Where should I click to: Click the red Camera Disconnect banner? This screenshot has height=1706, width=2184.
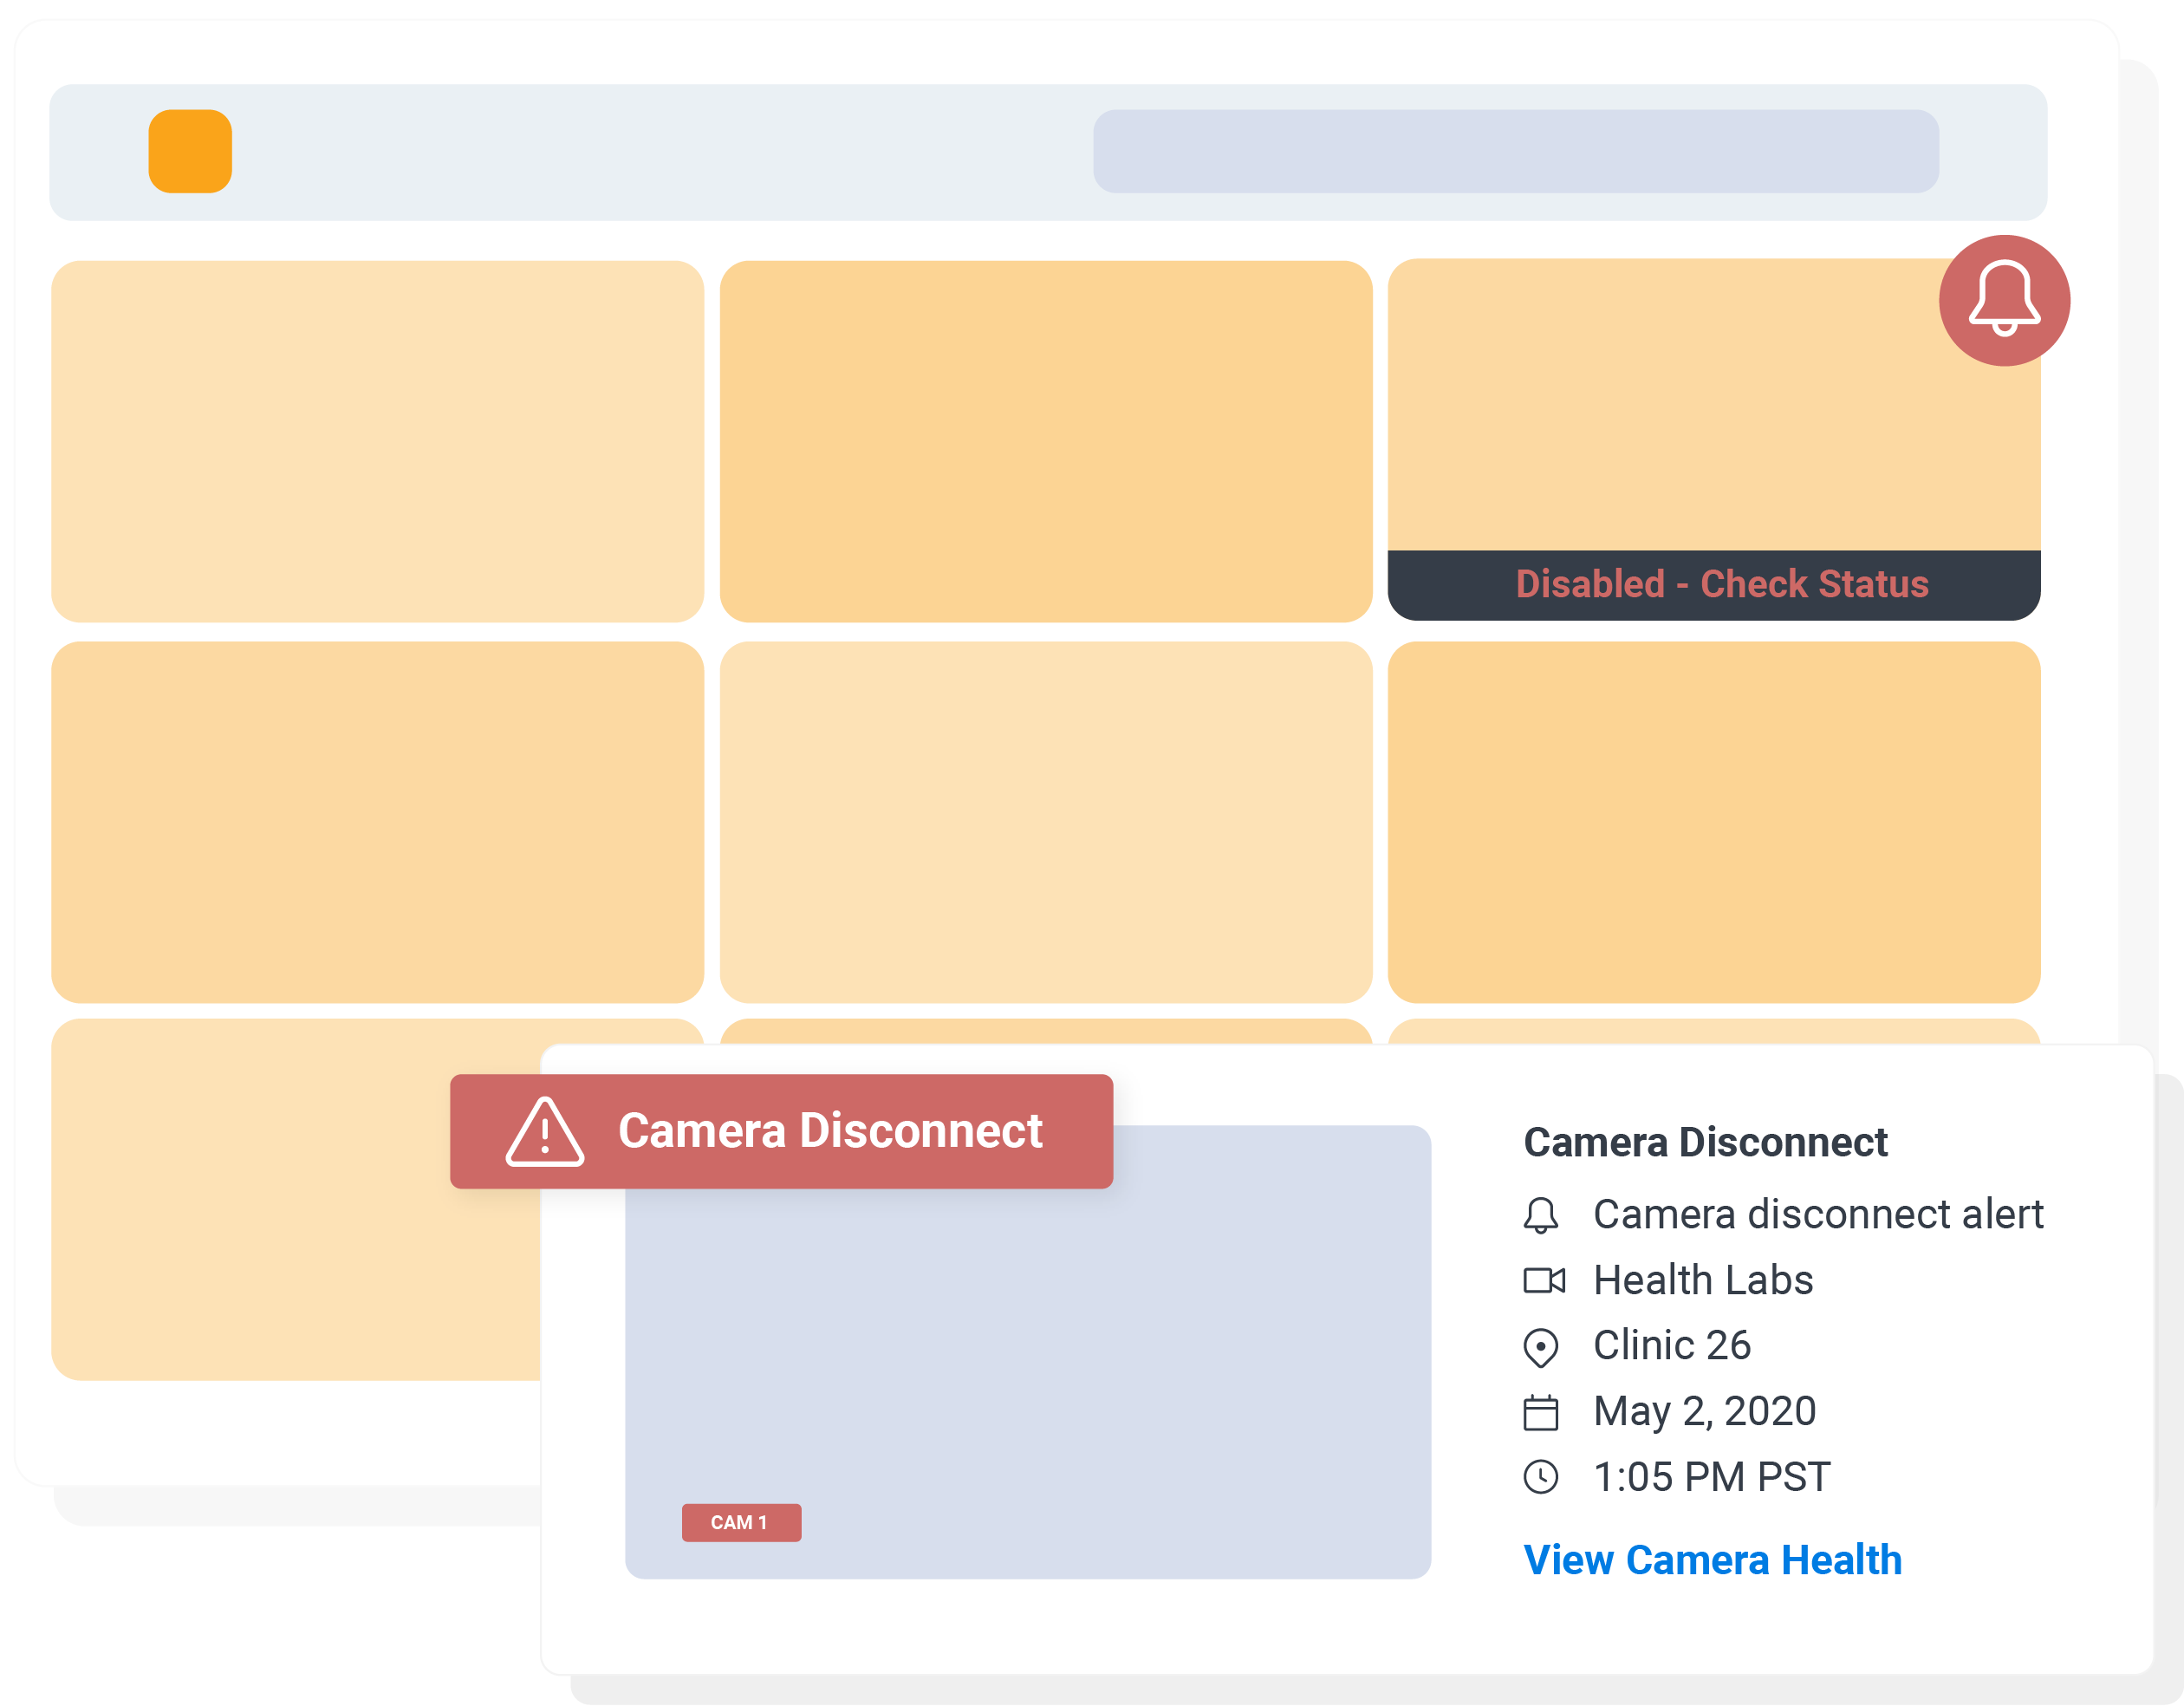[781, 1131]
